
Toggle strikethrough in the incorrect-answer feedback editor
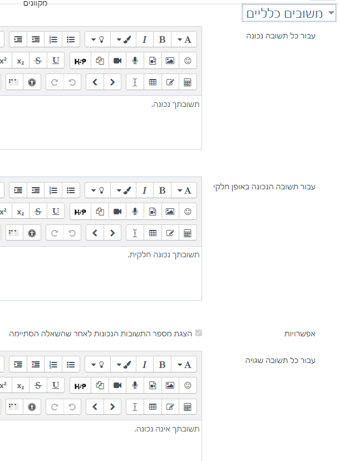pyautogui.click(x=38, y=385)
